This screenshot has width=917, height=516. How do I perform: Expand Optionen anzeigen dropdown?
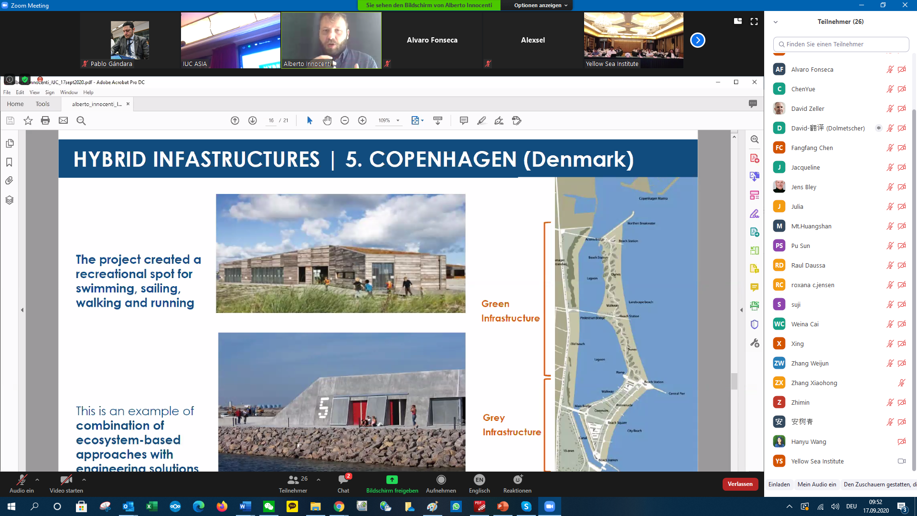click(541, 5)
